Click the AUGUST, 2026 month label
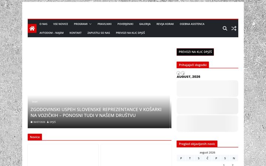The image size is (266, 166). (x=188, y=77)
